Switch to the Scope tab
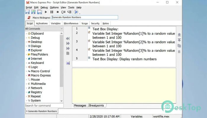207x118 pixels. coord(85,23)
